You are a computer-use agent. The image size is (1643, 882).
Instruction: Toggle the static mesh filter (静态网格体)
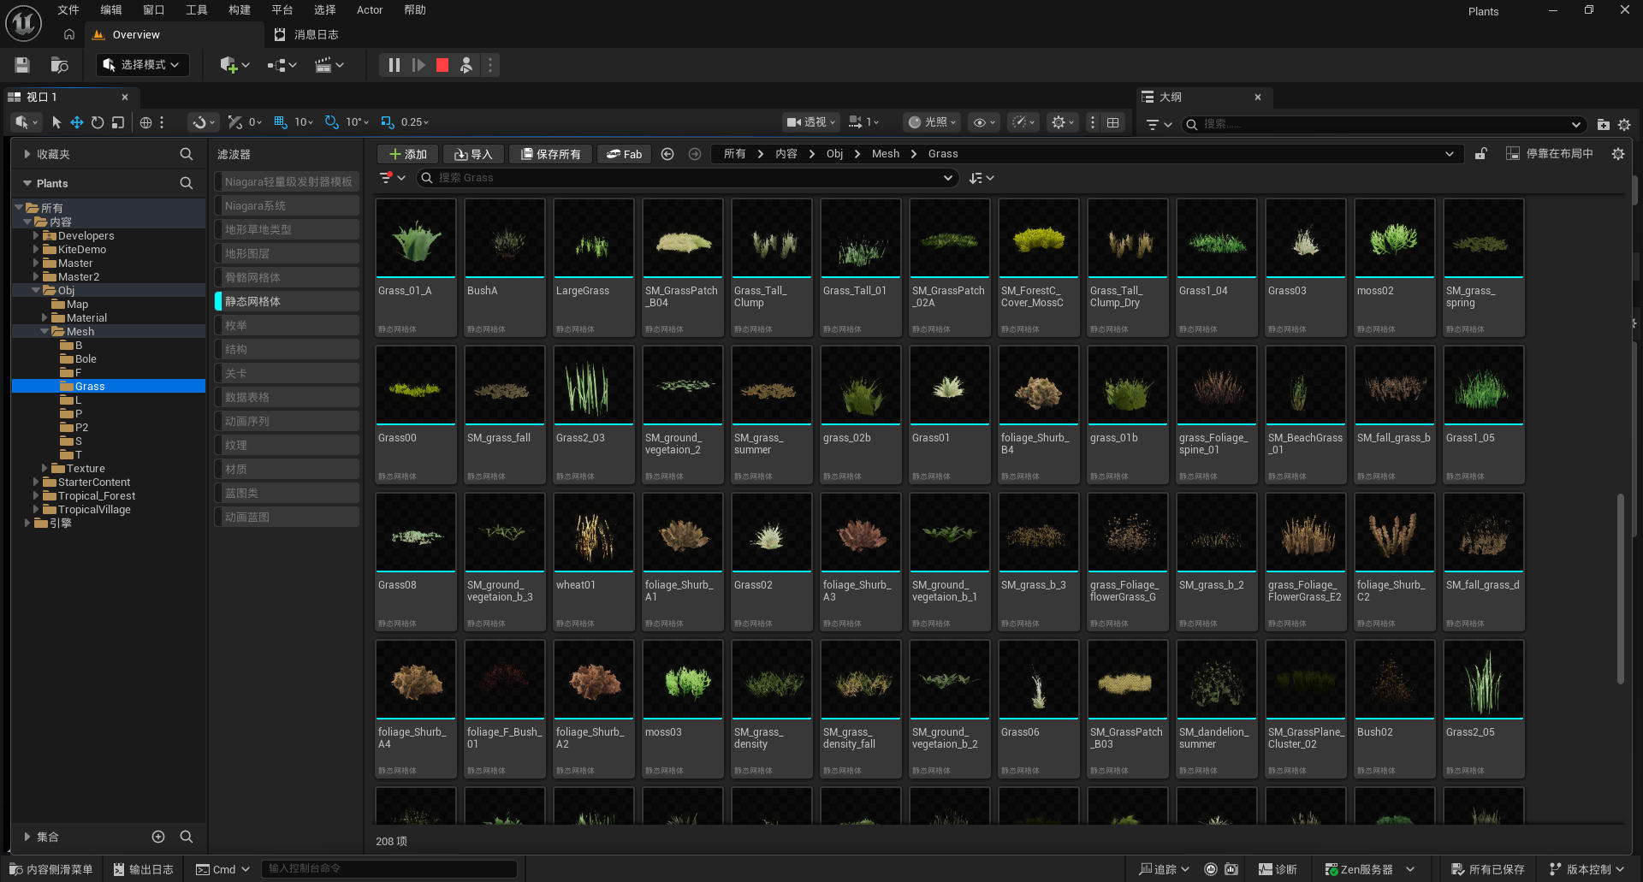[287, 301]
